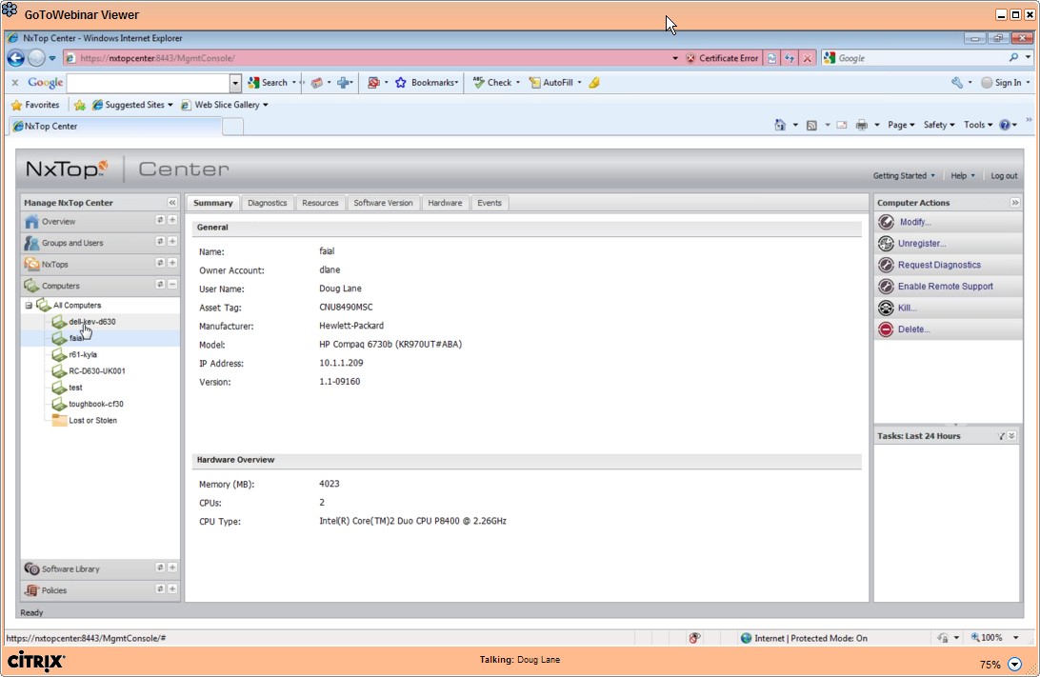Click the Enable Remote Support icon

[x=886, y=286]
